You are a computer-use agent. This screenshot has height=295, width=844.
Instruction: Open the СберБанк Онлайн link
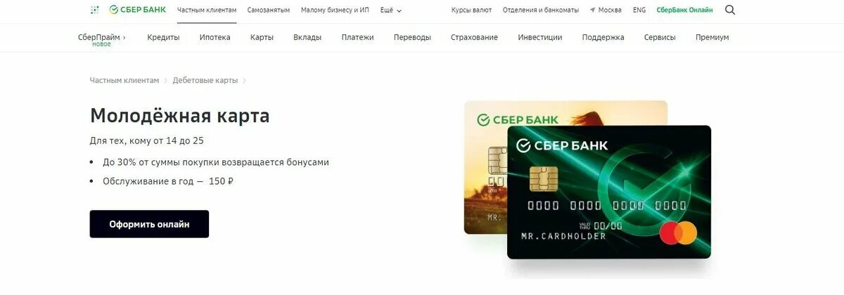[684, 11]
